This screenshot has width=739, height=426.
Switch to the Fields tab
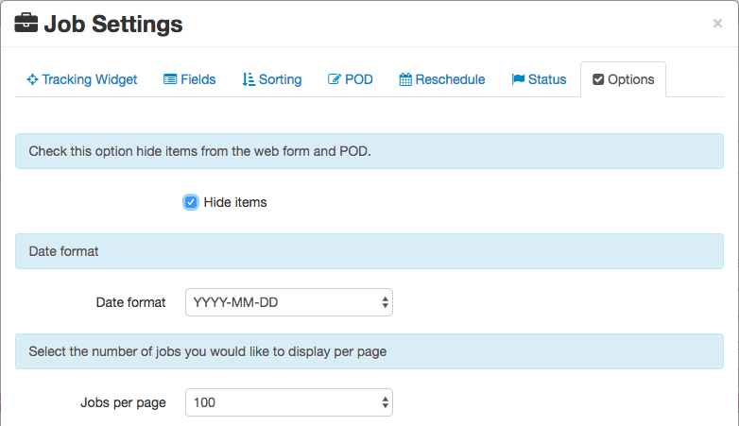tap(189, 79)
